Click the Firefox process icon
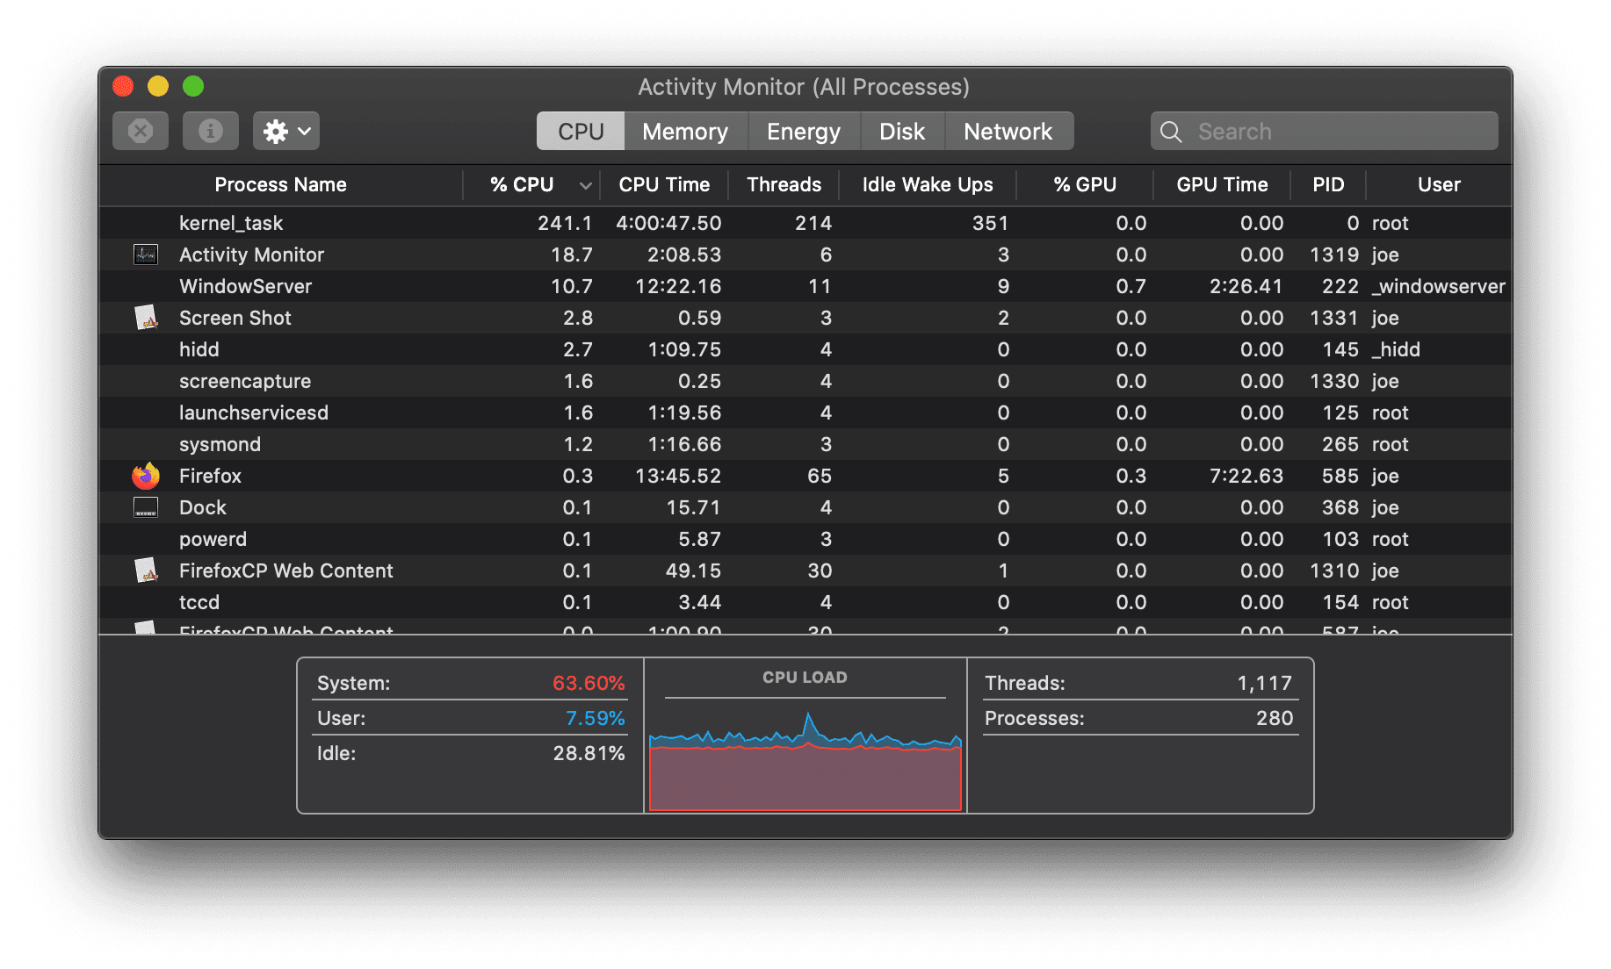 (x=146, y=476)
